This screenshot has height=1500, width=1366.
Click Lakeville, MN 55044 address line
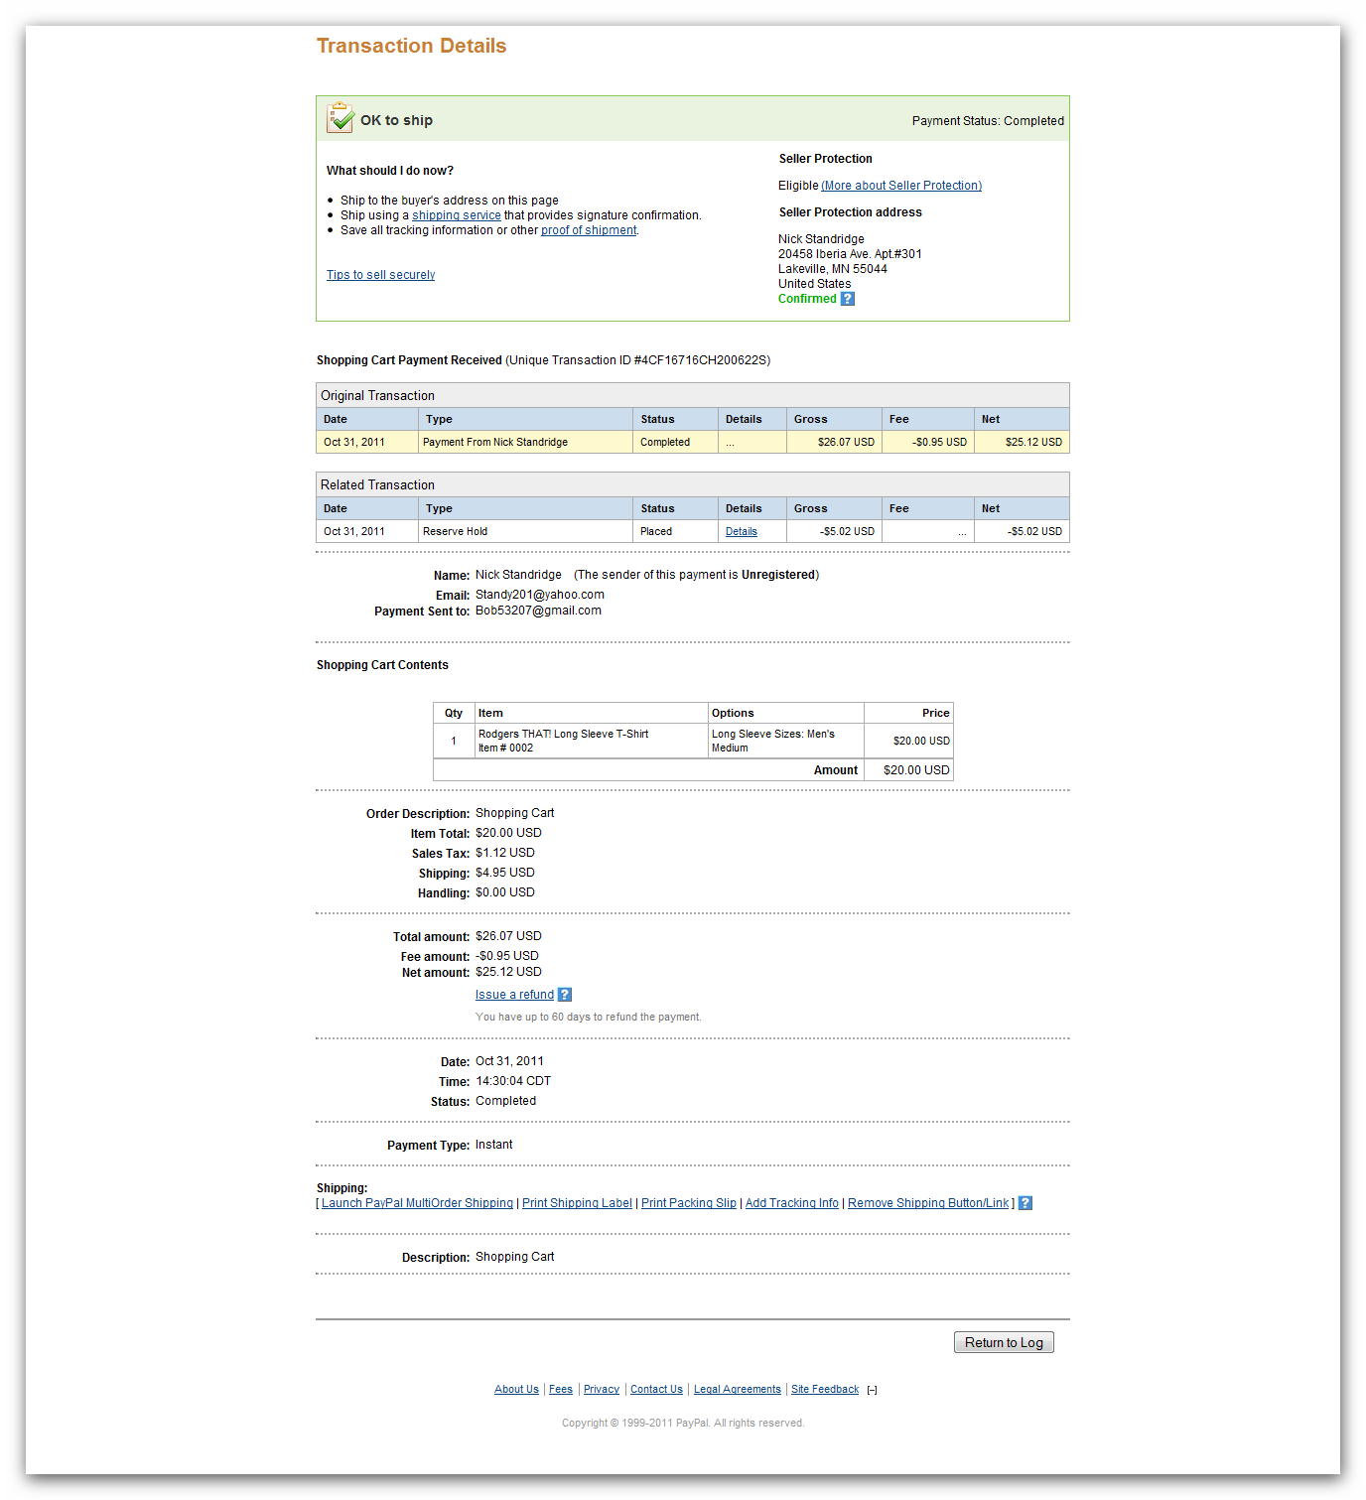[833, 269]
